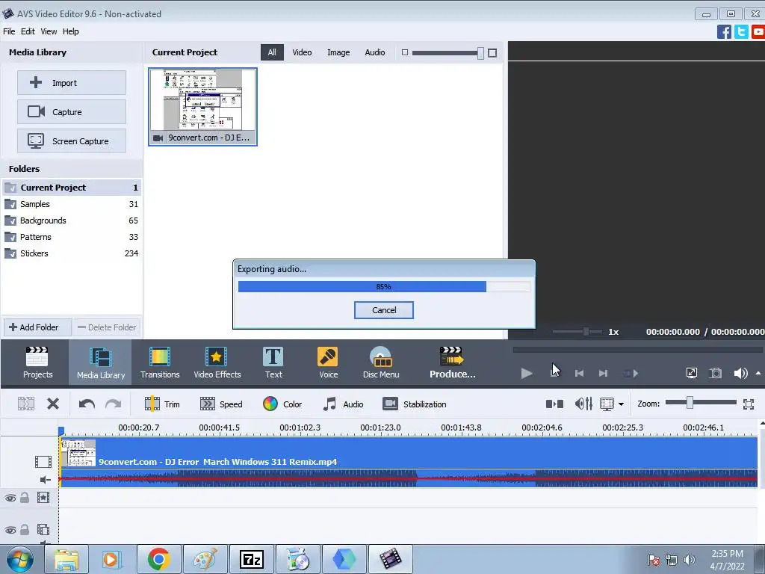Click the Produce button
The width and height of the screenshot is (765, 574).
click(452, 362)
